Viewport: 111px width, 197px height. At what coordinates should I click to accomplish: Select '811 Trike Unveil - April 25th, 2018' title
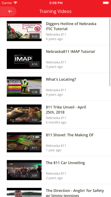pos(66,110)
